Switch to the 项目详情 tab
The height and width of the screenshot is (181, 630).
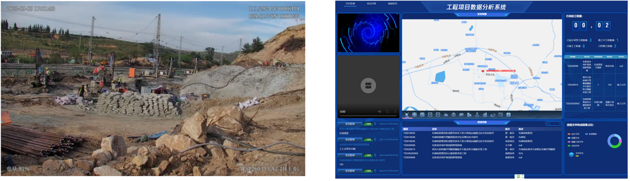click(x=371, y=4)
